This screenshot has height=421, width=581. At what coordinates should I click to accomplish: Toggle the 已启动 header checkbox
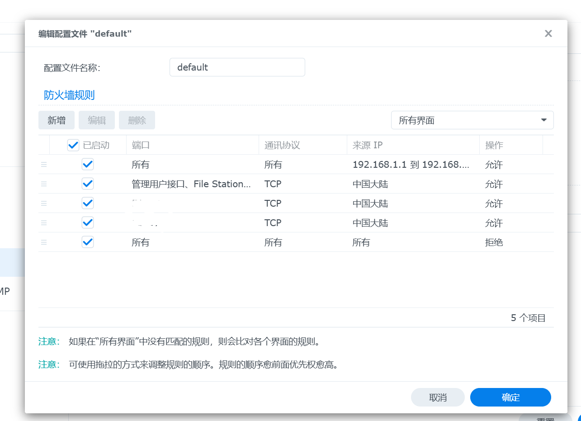(x=73, y=145)
